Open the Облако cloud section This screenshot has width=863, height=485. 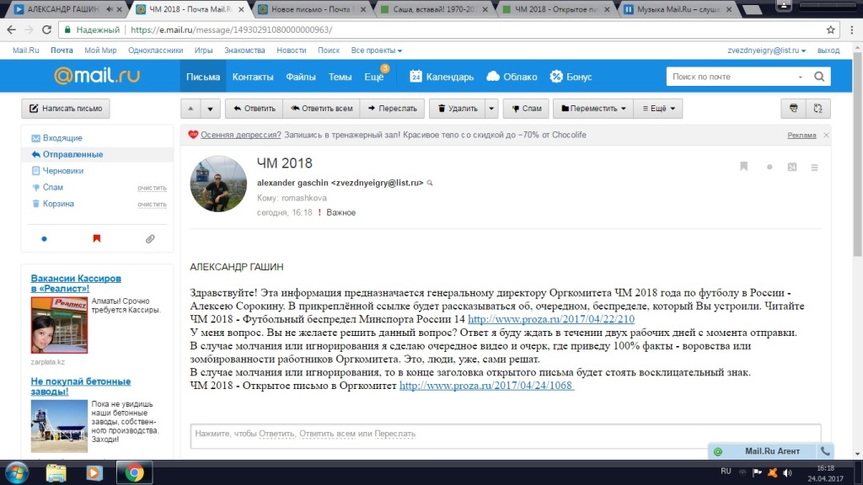512,77
